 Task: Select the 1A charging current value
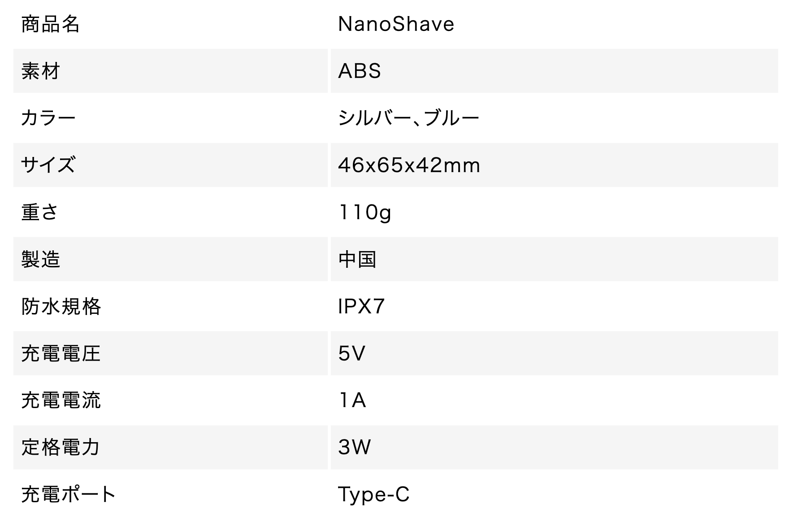352,400
